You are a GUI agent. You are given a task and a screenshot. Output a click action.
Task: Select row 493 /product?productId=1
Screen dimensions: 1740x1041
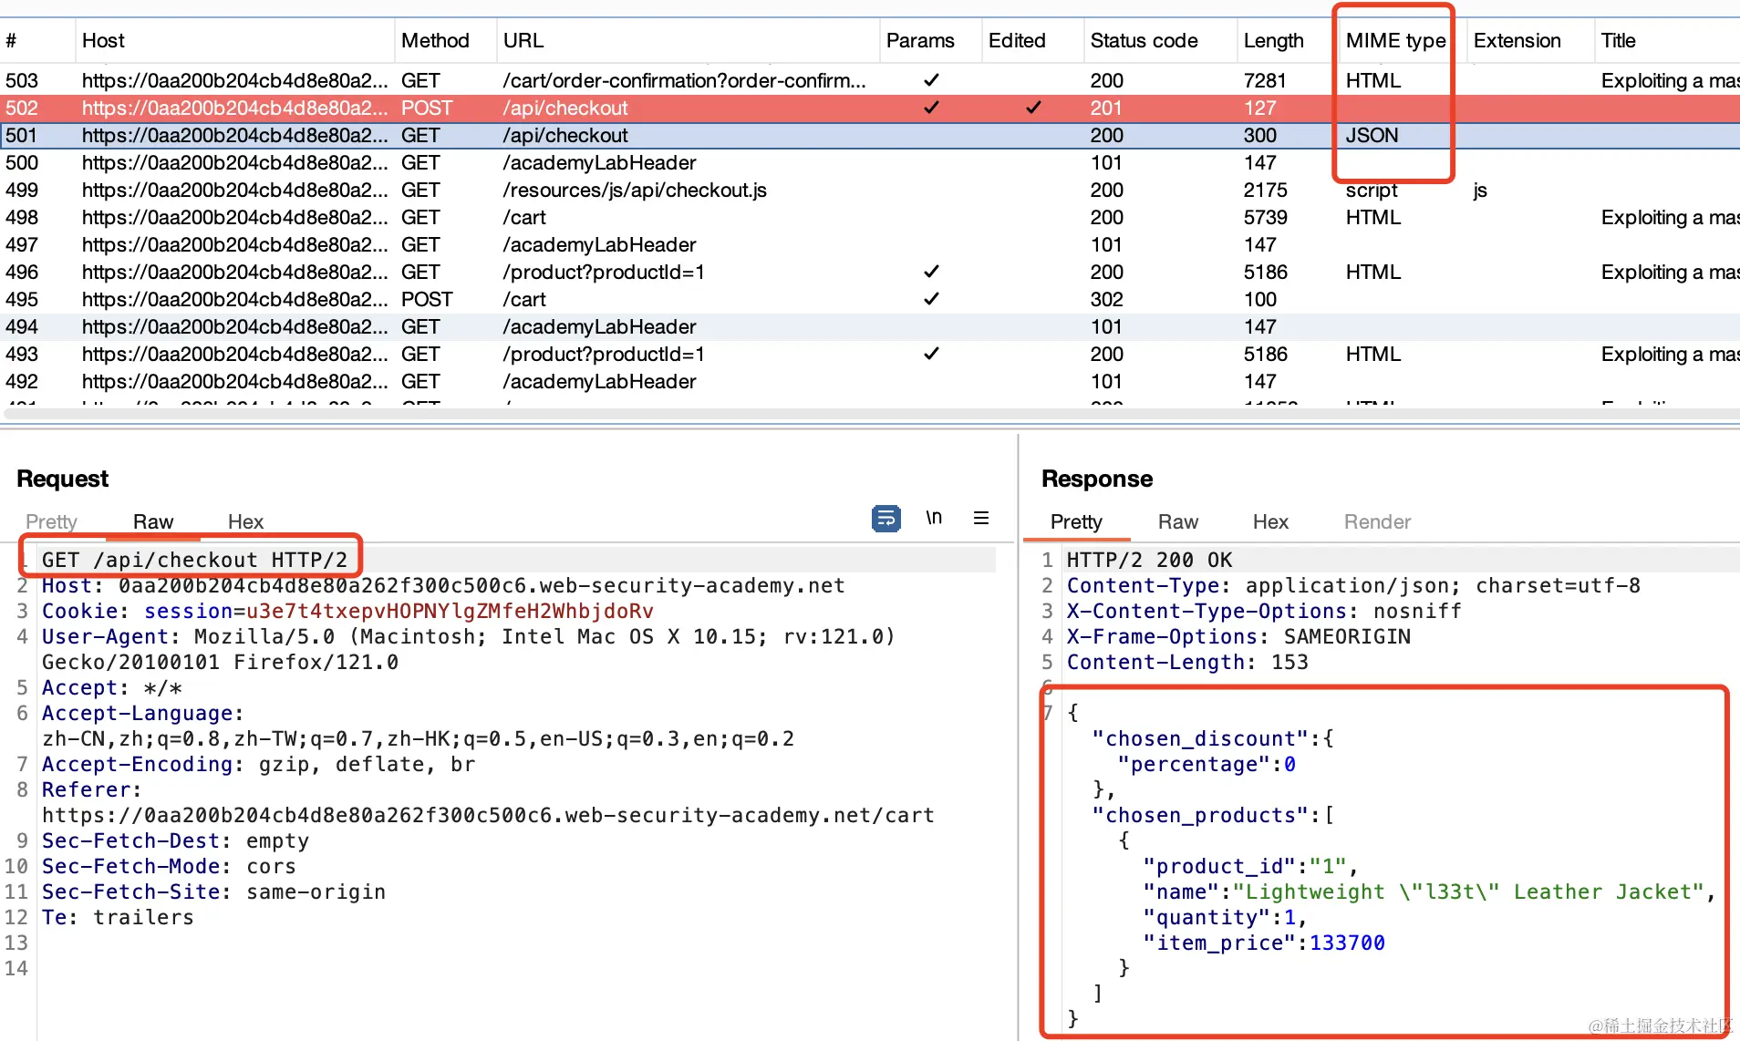click(870, 354)
